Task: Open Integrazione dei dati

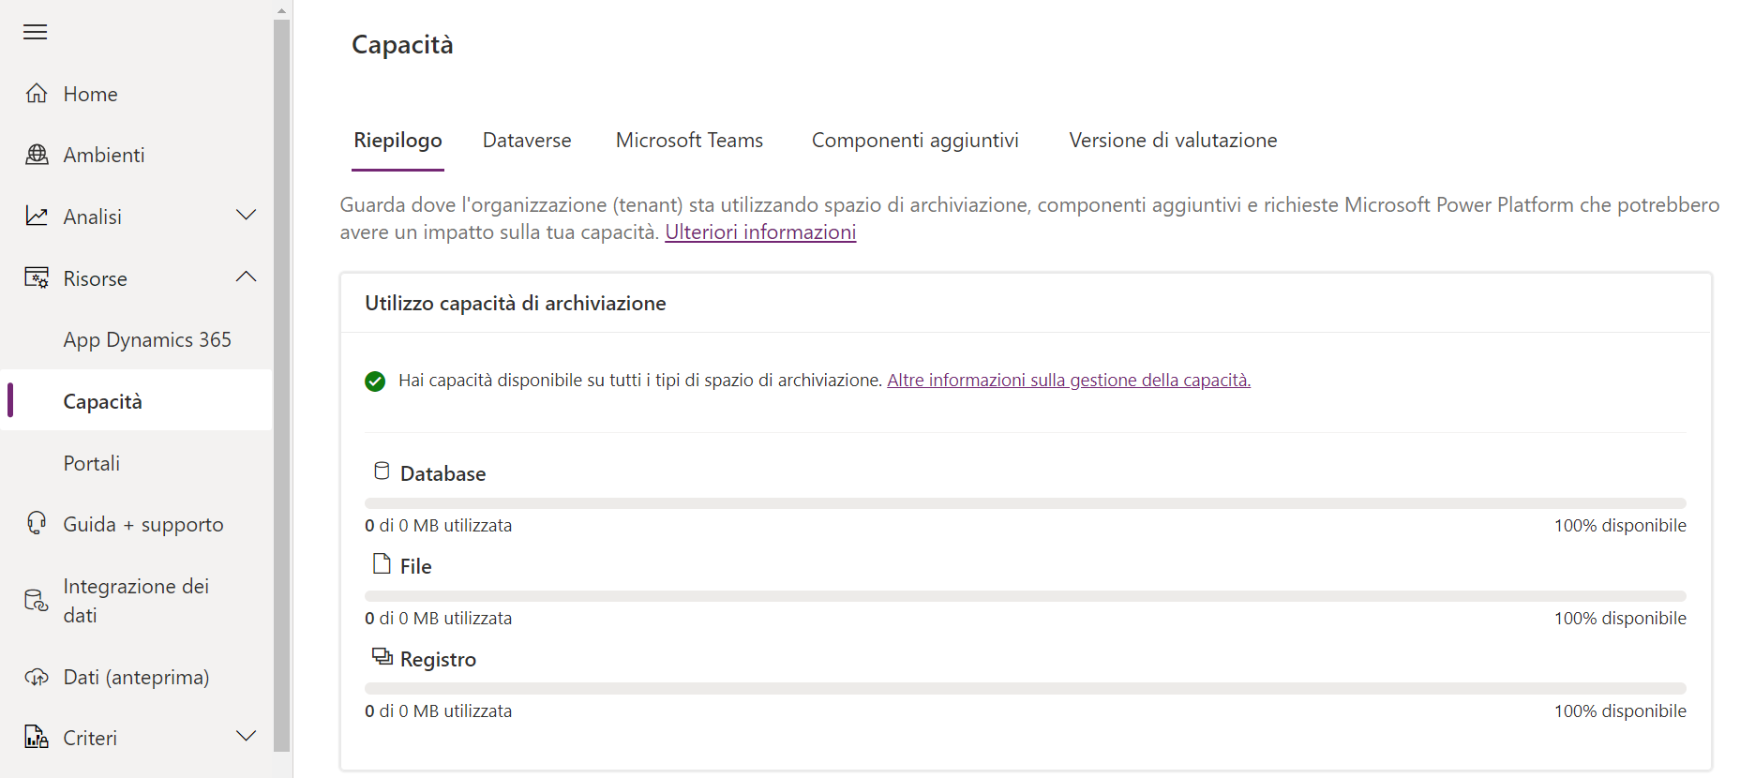Action: point(136,601)
